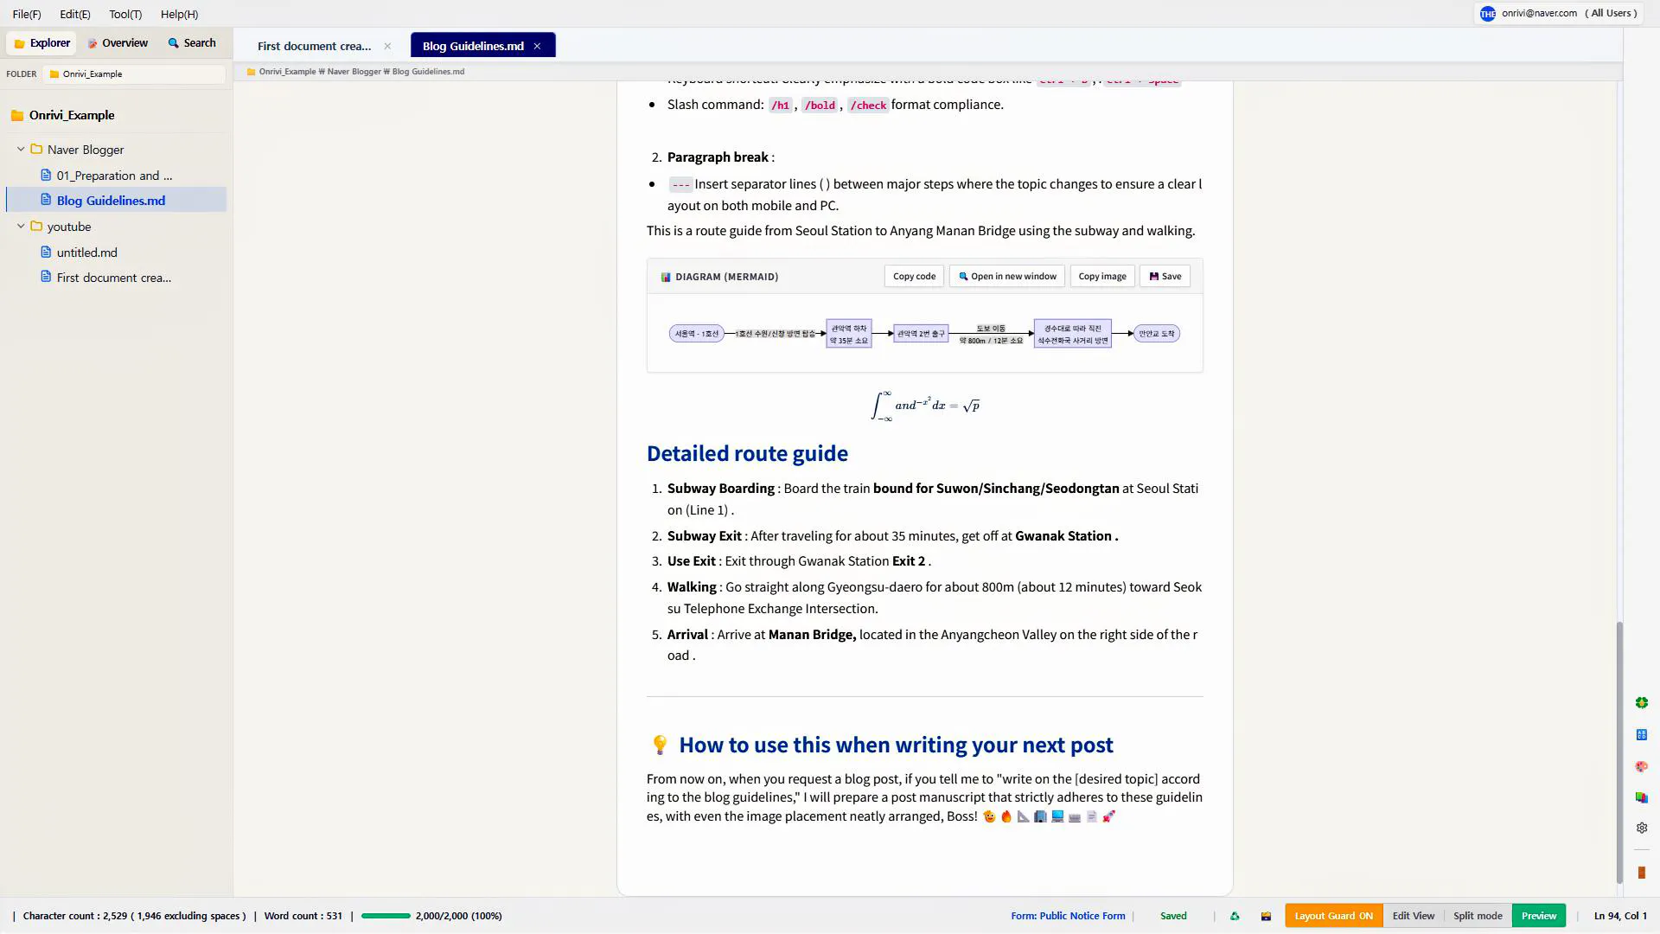Click the Search magnifier icon
The image size is (1660, 934).
[x=174, y=43]
